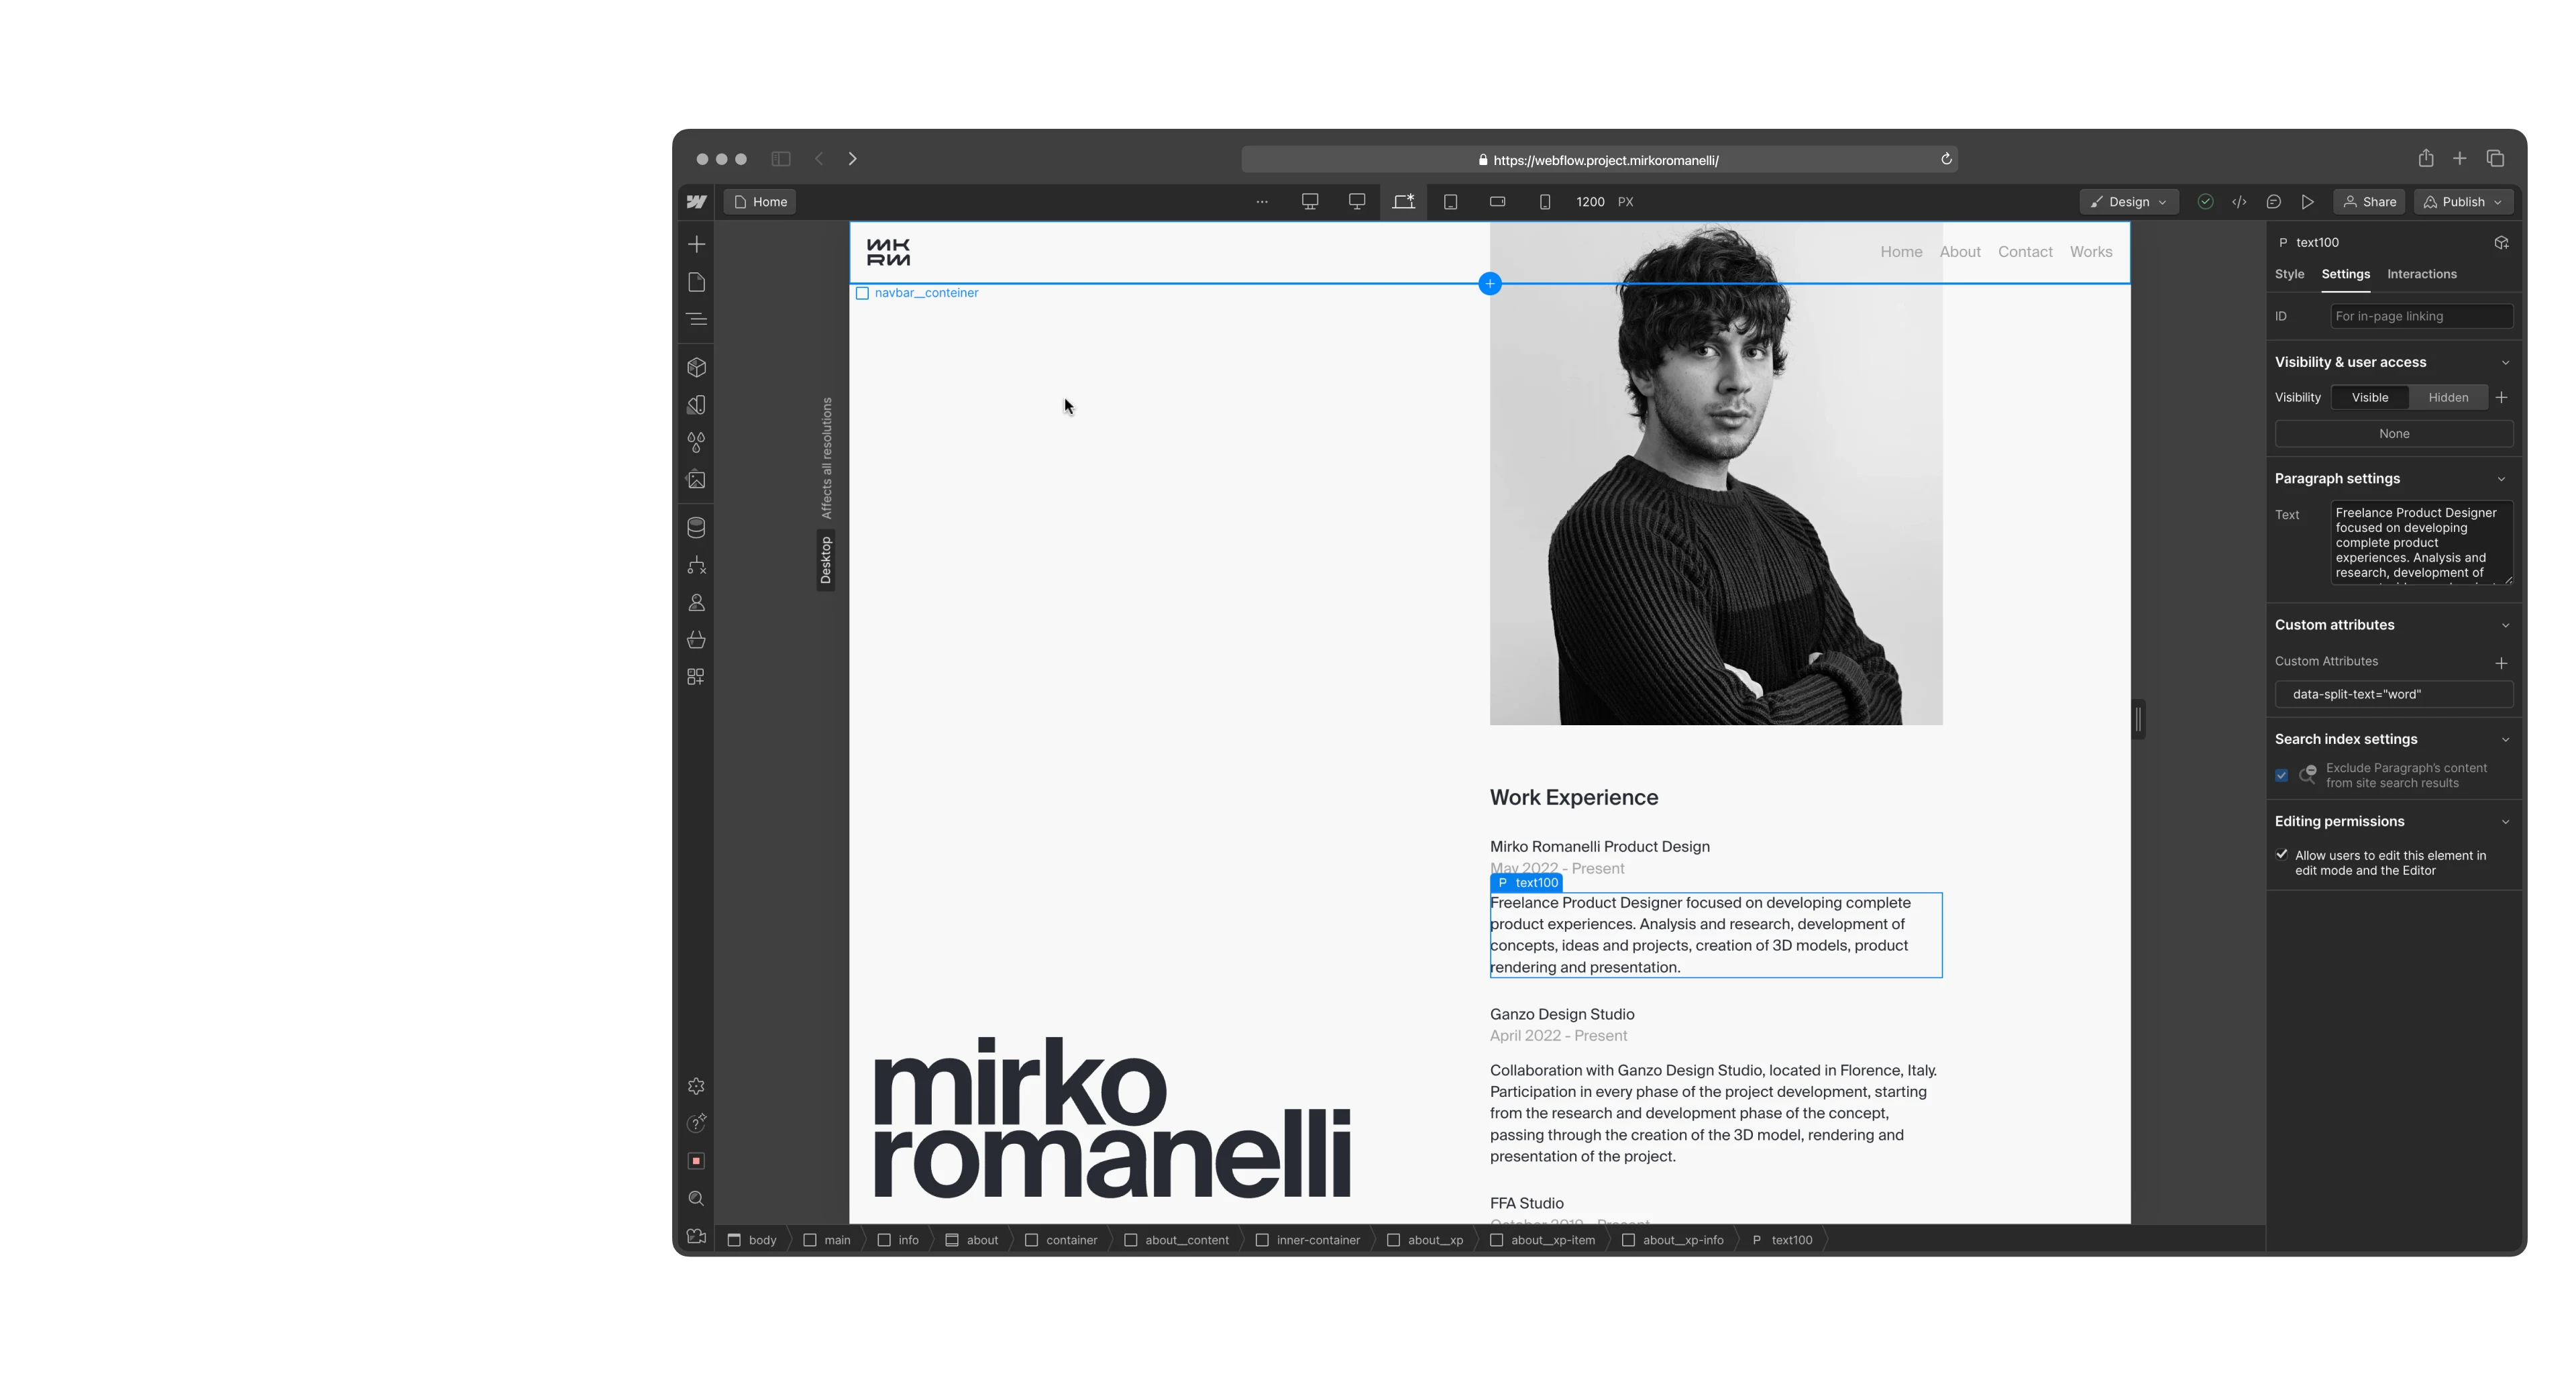The width and height of the screenshot is (2576, 1386).
Task: Click the Publish button
Action: click(x=2461, y=202)
